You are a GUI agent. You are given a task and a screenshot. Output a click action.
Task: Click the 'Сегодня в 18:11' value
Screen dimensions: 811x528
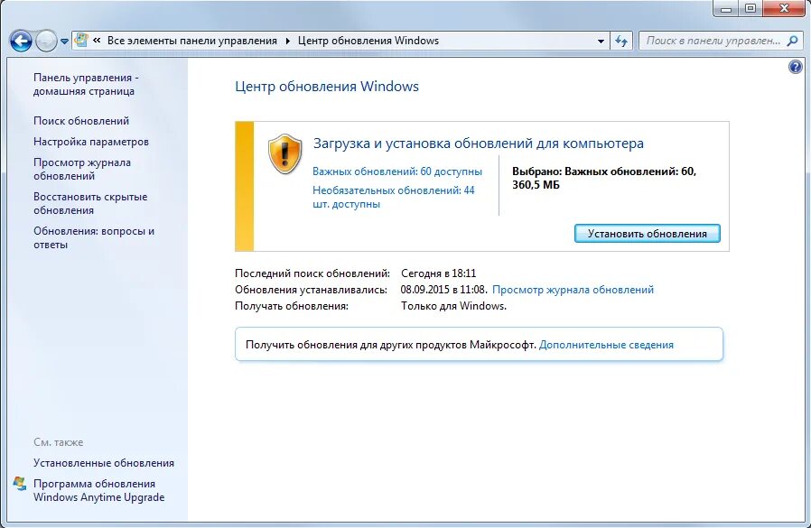tap(439, 273)
